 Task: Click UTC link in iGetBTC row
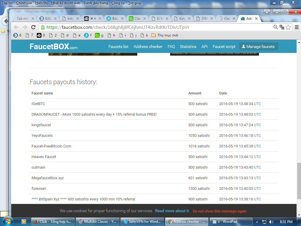[x=257, y=104]
